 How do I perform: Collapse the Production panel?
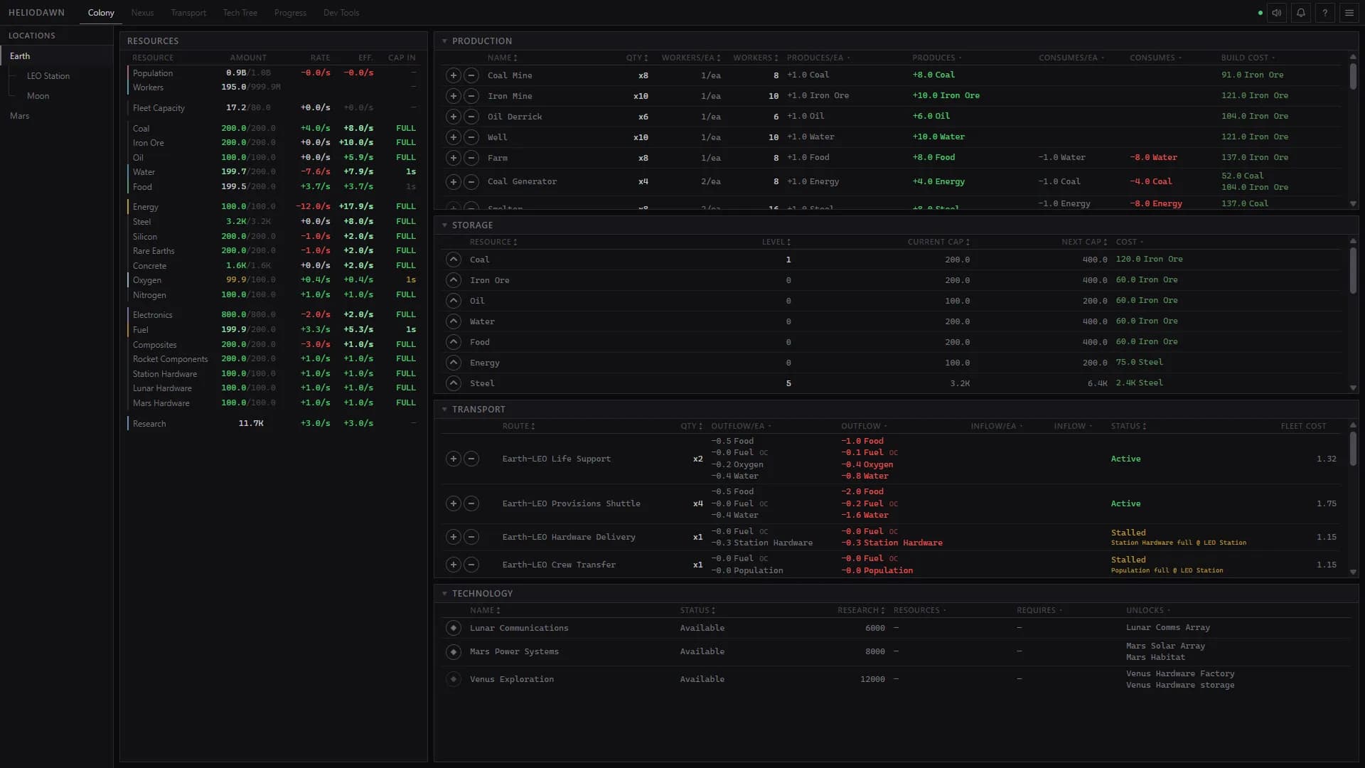(x=444, y=41)
